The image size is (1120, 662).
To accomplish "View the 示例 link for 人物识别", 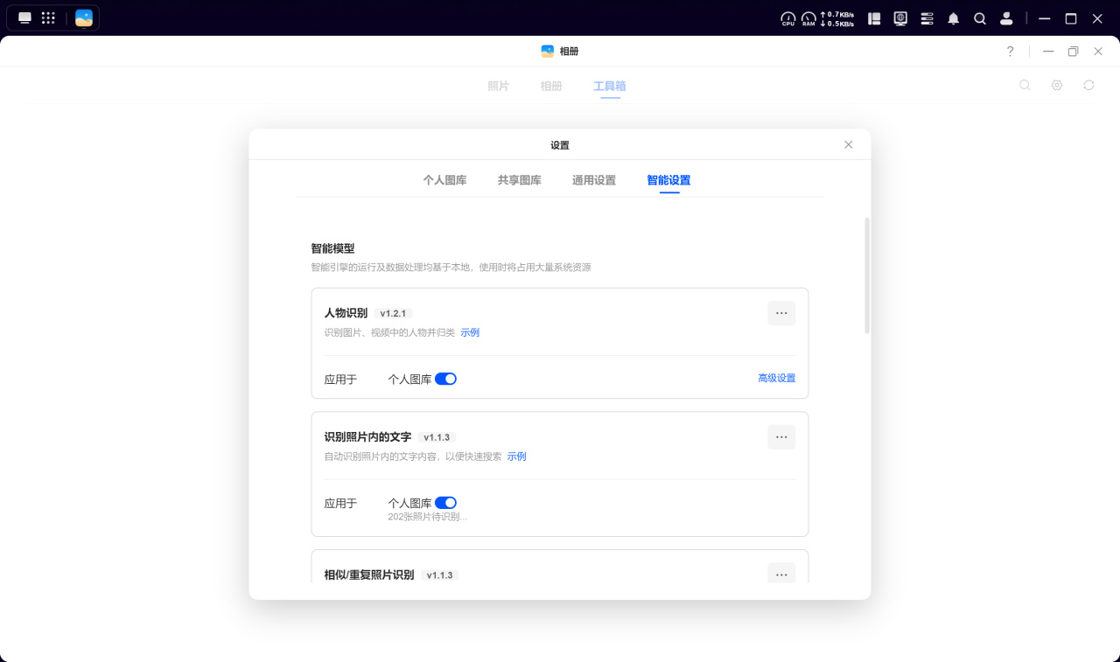I will click(470, 332).
